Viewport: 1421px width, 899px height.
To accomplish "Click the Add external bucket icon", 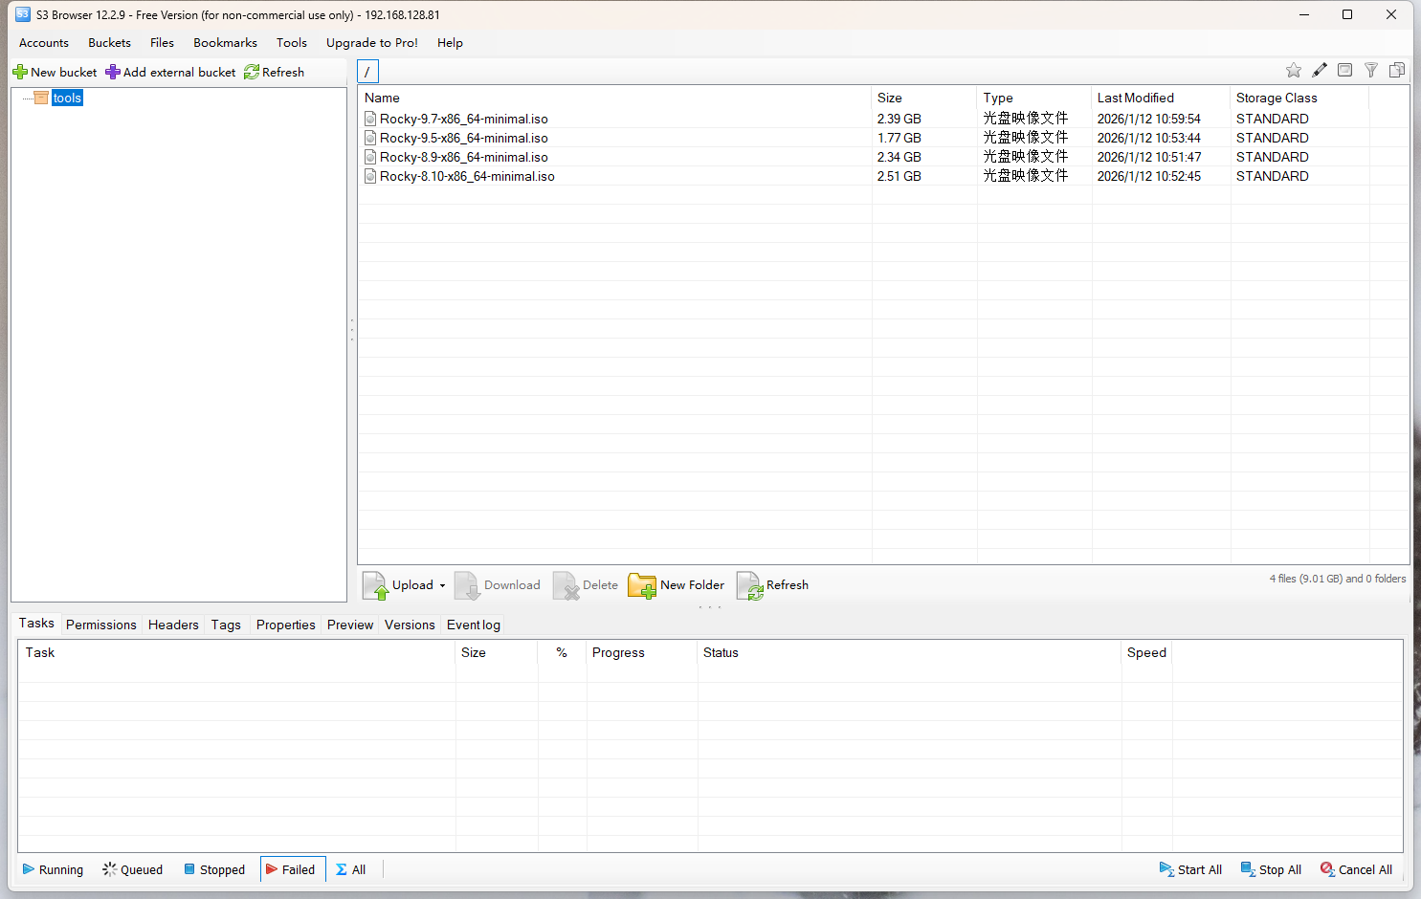I will 113,72.
